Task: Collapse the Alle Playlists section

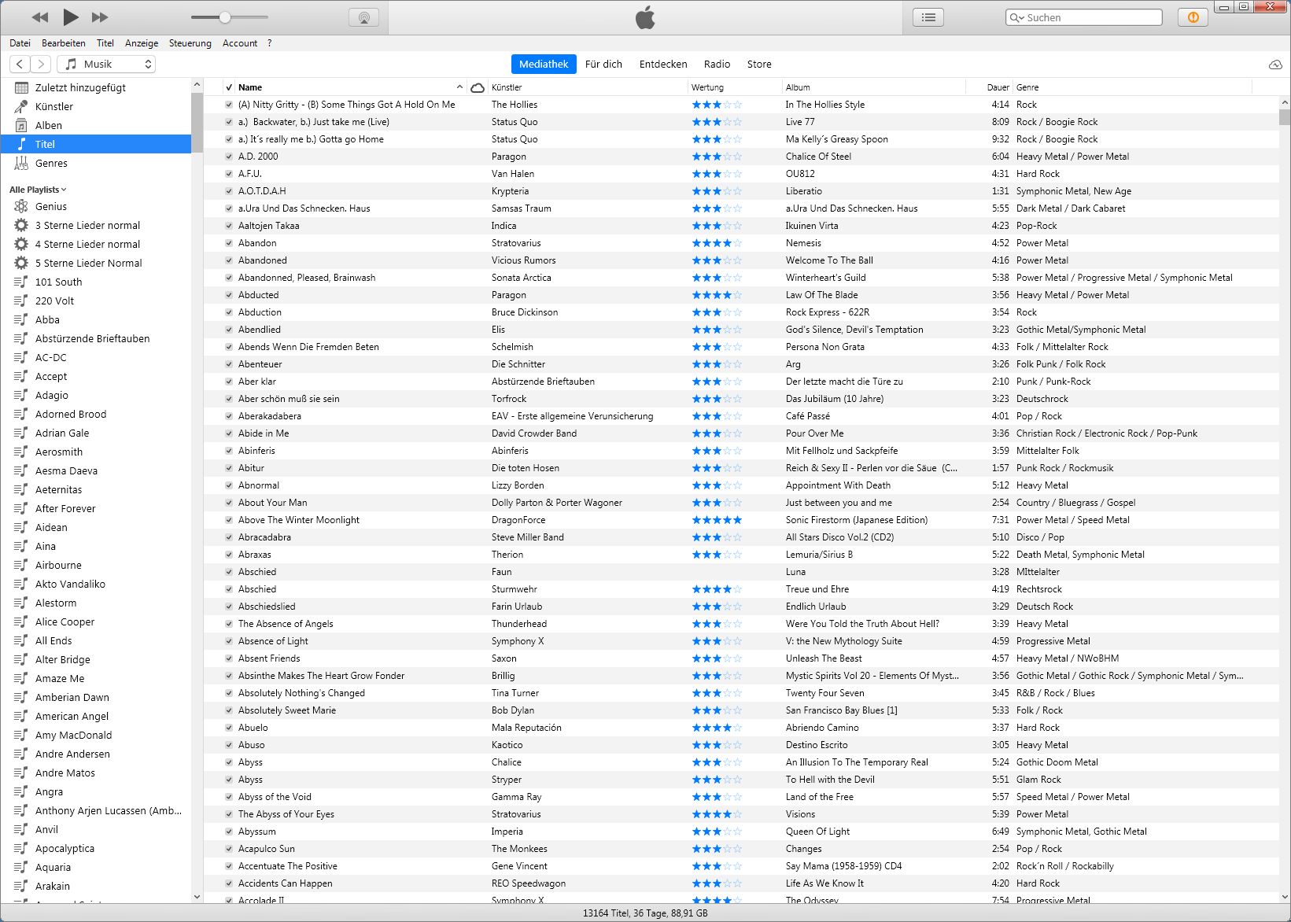Action: (38, 190)
